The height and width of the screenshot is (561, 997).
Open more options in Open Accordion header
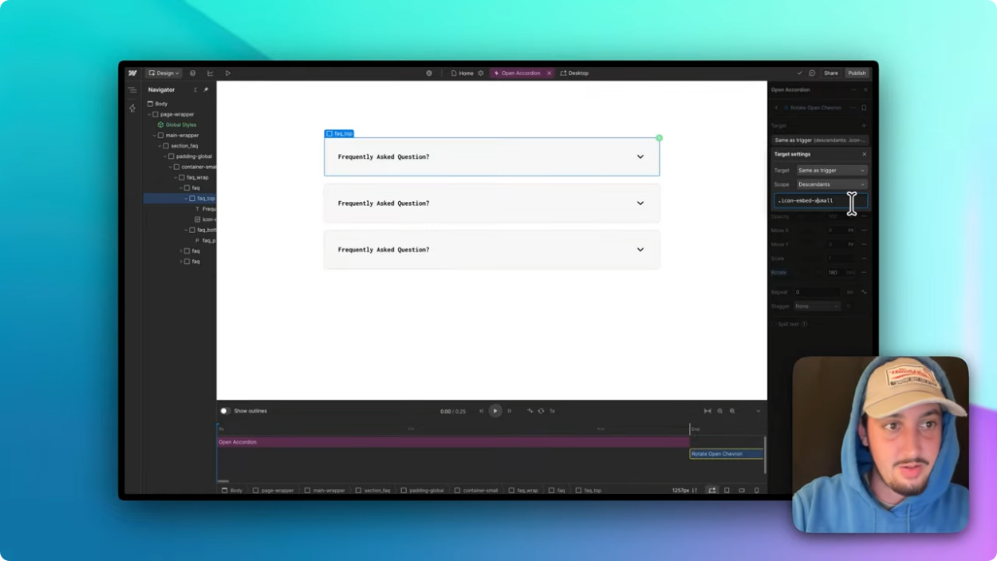[854, 89]
